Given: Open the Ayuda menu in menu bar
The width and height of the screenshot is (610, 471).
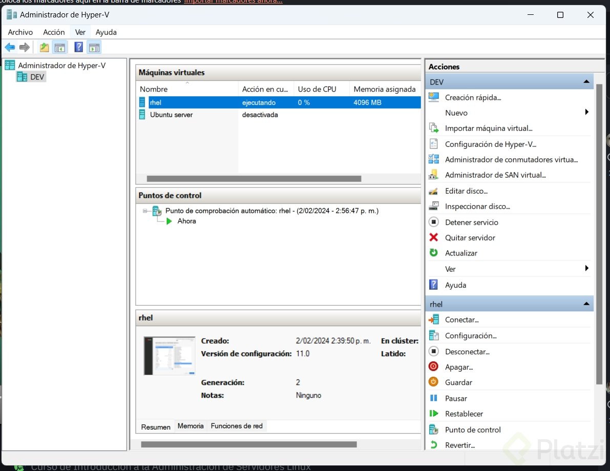Looking at the screenshot, I should (106, 32).
